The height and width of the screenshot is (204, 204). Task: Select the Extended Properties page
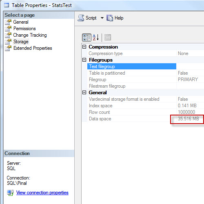click(x=33, y=48)
